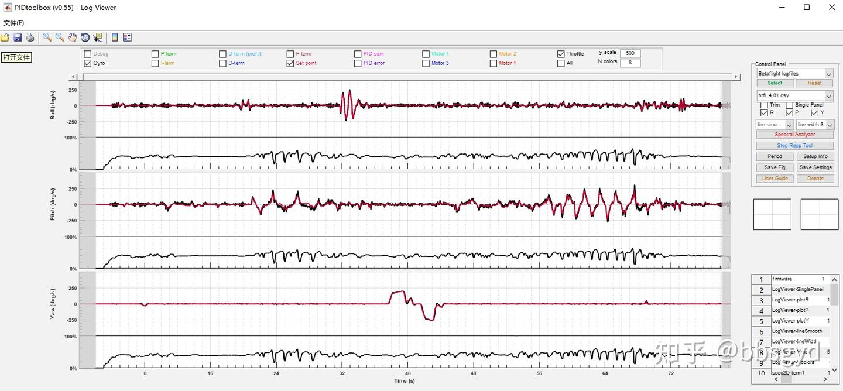Uncheck the Y axis checkbox
This screenshot has height=391, width=843.
point(815,112)
